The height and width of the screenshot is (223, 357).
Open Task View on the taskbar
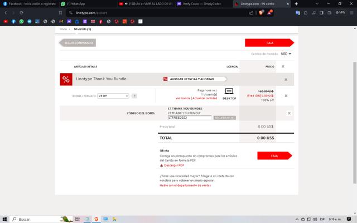click(x=78, y=219)
